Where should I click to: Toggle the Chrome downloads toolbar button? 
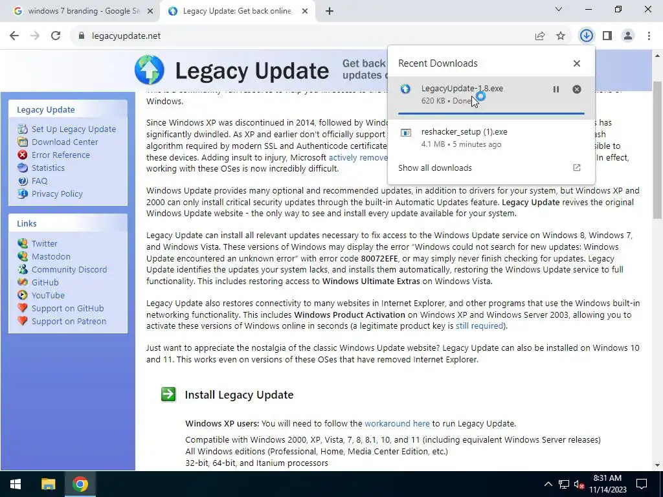pos(586,36)
